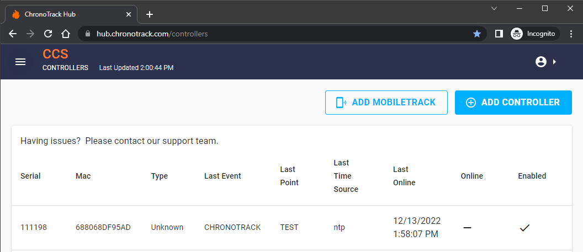Expand the account menu arrow
Image resolution: width=583 pixels, height=252 pixels.
coord(554,62)
